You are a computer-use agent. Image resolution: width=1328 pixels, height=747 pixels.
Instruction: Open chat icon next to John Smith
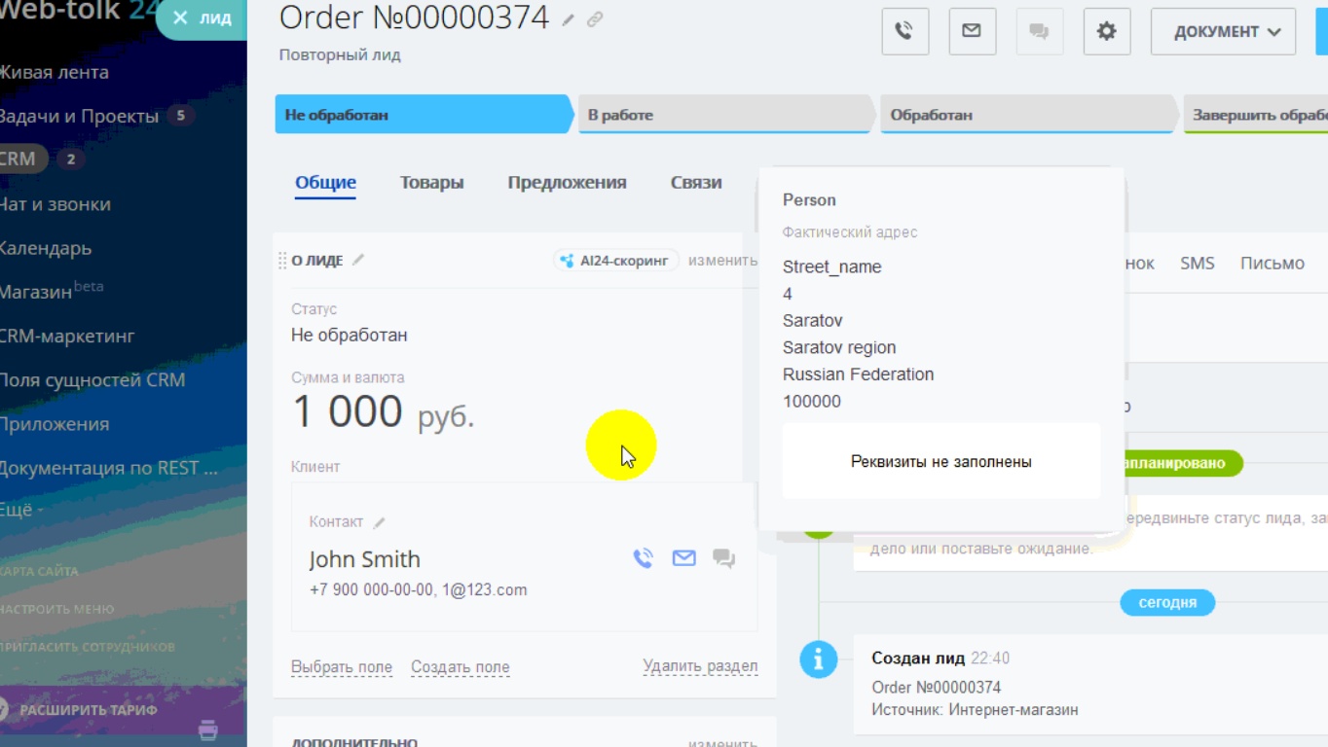723,558
